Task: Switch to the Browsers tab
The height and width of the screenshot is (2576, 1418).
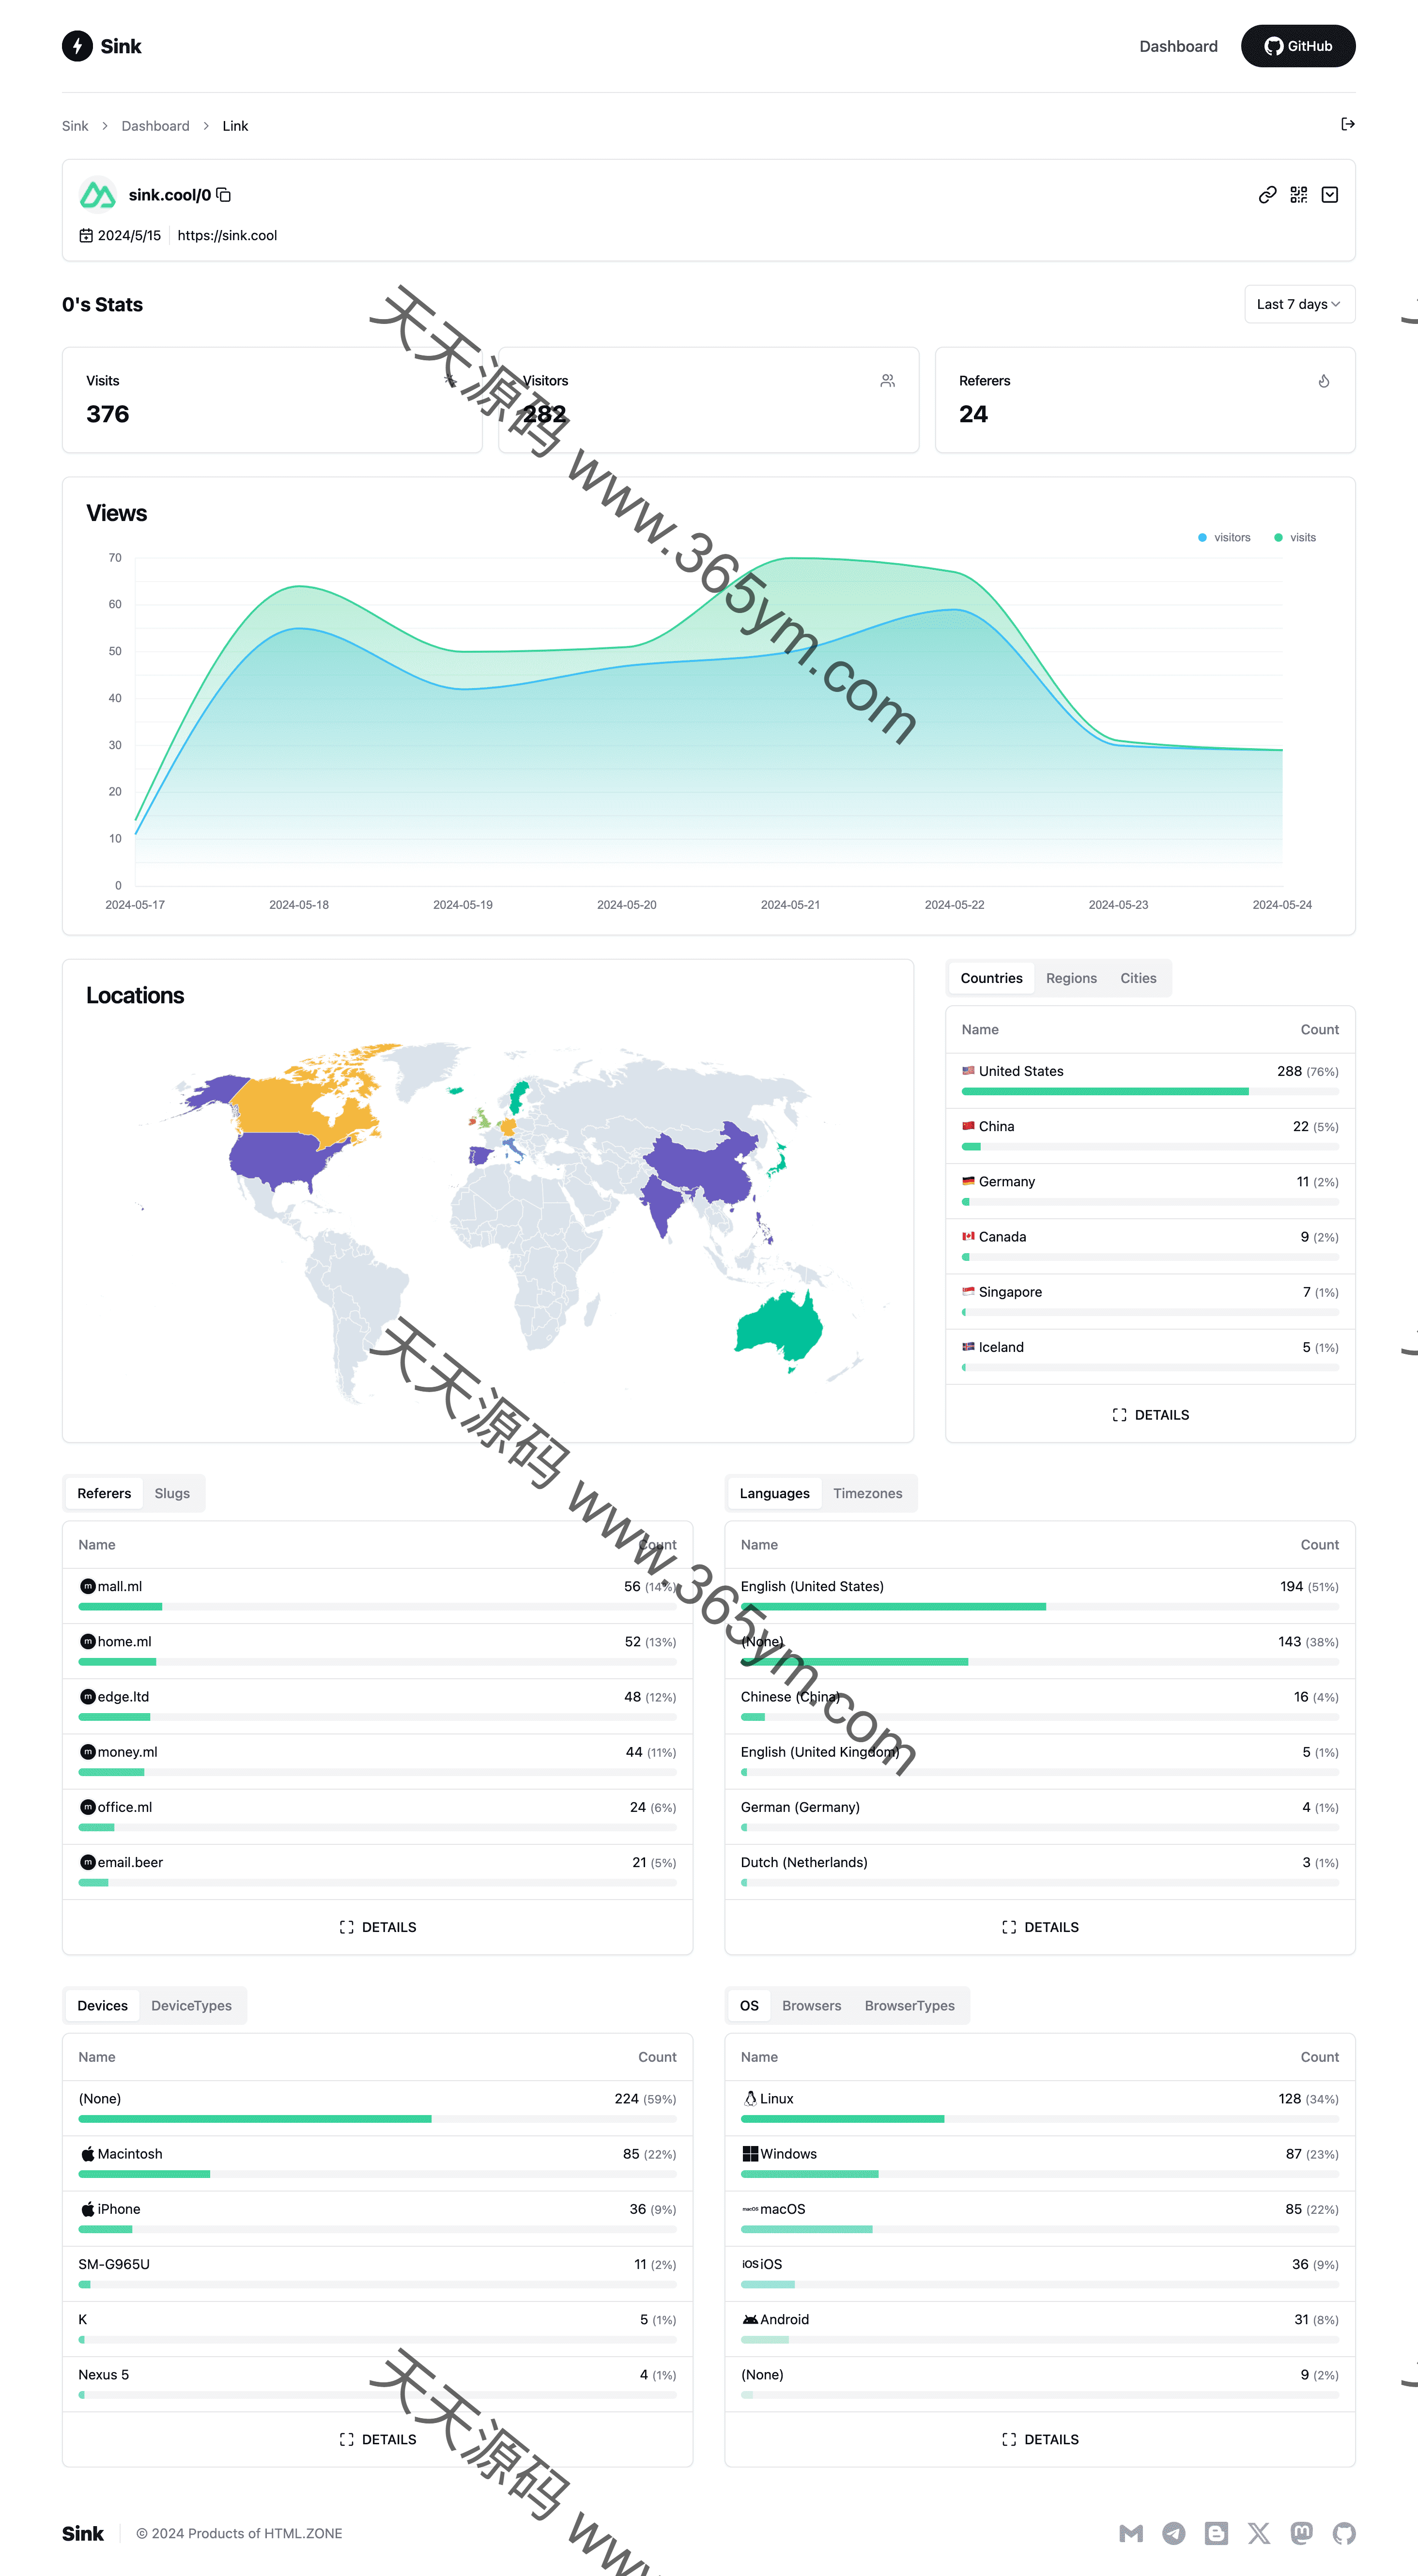Action: pyautogui.click(x=811, y=2006)
